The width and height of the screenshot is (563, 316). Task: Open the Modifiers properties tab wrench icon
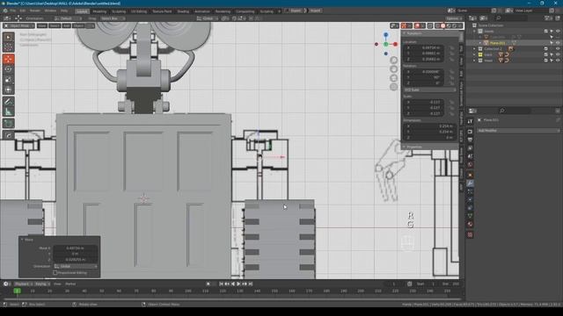470,183
